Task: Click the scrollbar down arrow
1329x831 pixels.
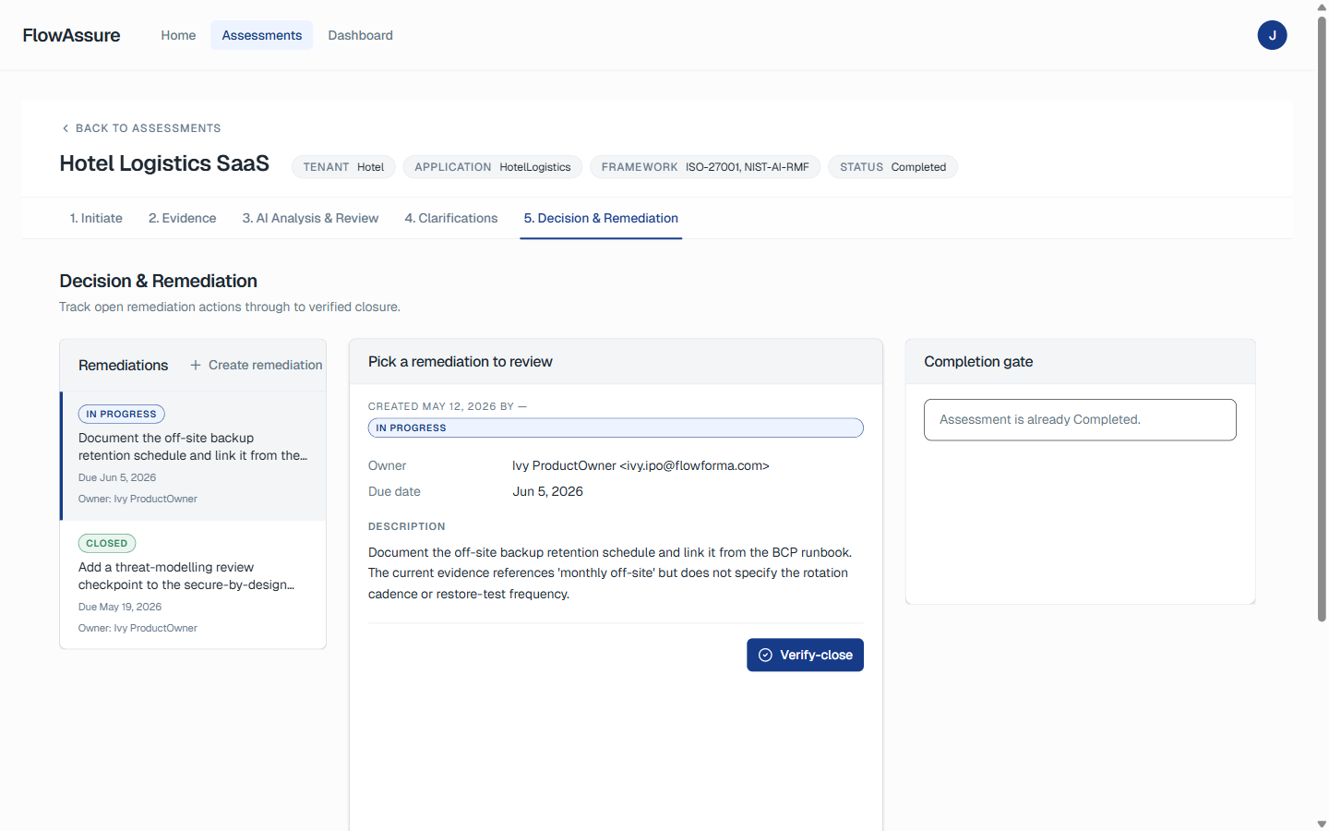Action: [x=1322, y=824]
